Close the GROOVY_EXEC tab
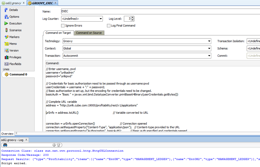 56,3
